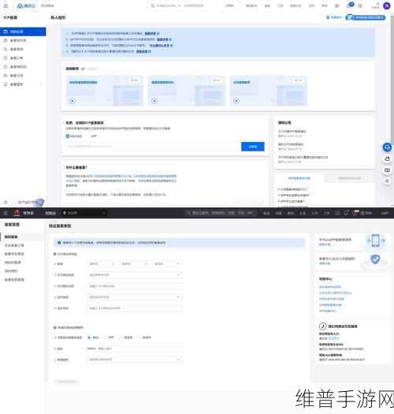Viewport: 394px width, 414px height.
Task: Open the certificate type dropdown in Huawei form
Action: point(135,297)
